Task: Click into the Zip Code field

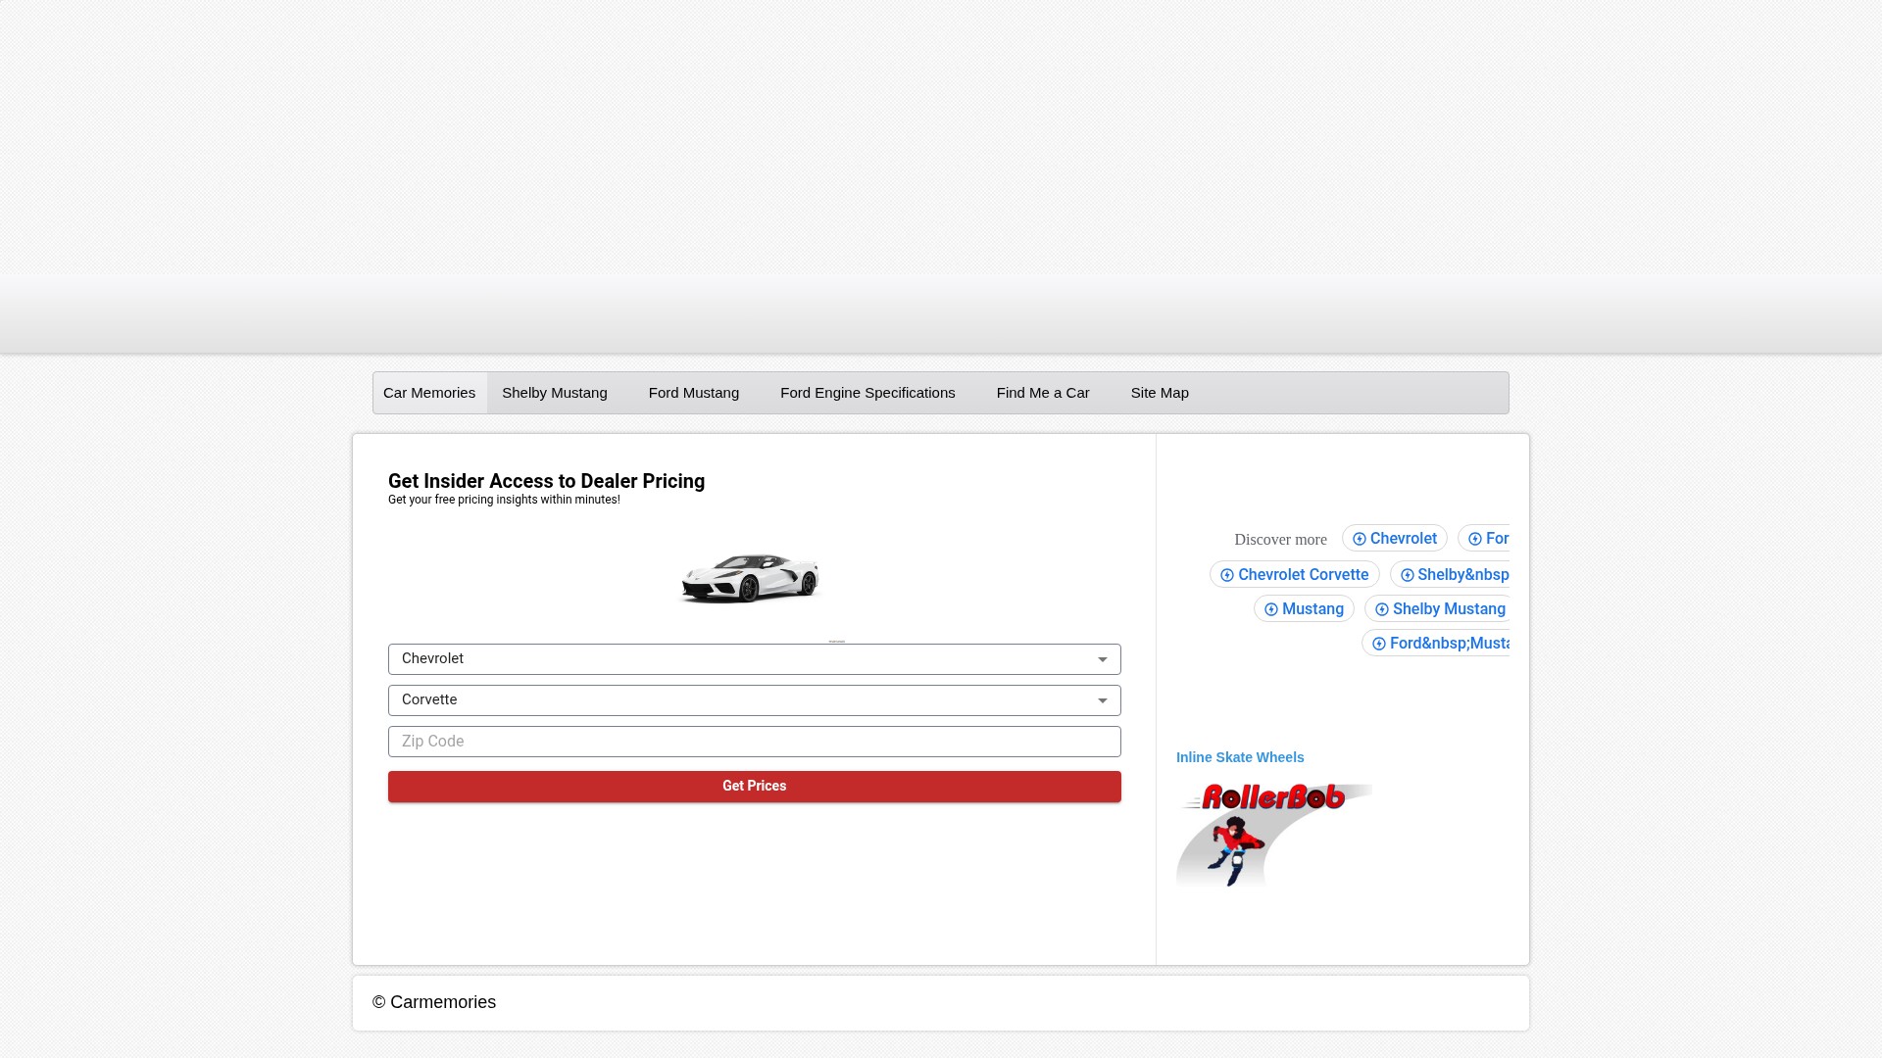Action: [755, 742]
